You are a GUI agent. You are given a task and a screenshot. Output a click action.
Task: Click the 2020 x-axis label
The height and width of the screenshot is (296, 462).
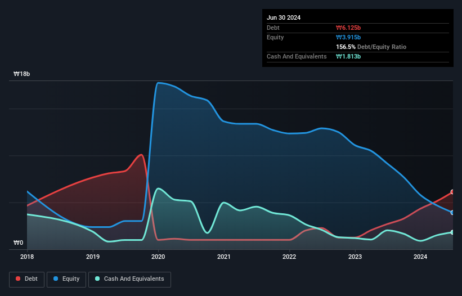click(158, 257)
